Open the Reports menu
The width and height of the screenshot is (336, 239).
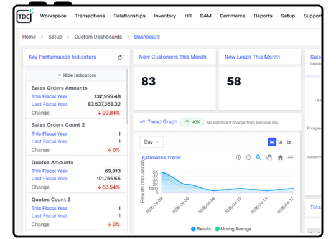263,16
